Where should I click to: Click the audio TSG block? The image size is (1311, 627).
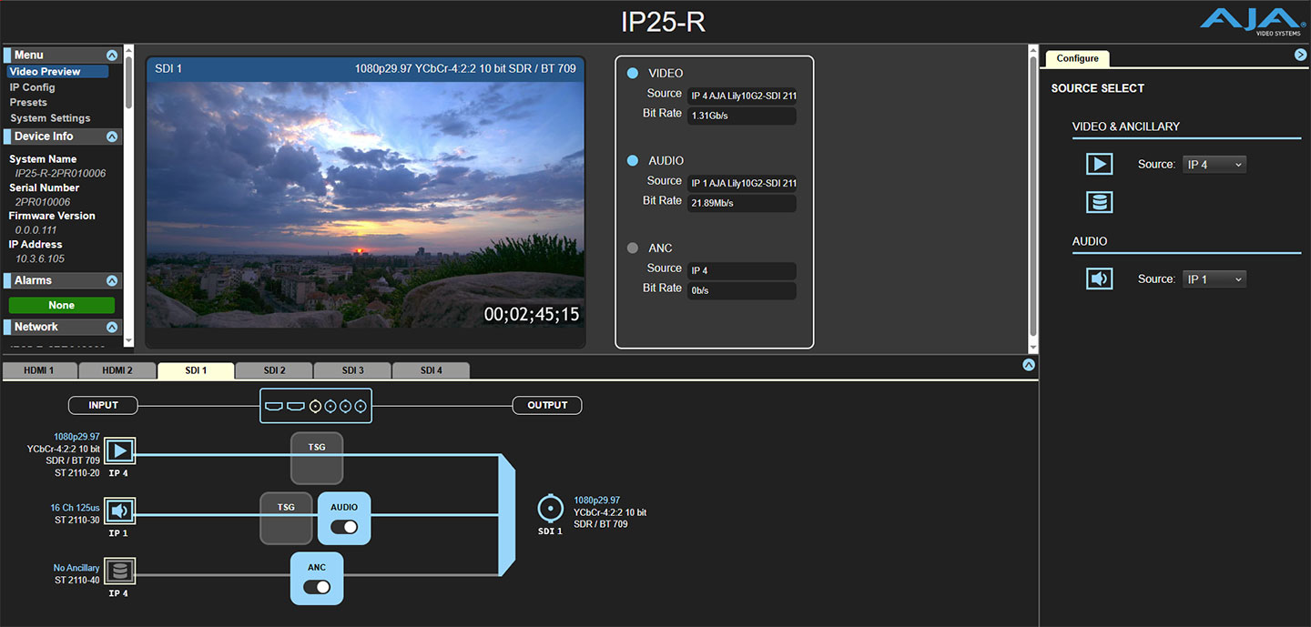point(286,518)
